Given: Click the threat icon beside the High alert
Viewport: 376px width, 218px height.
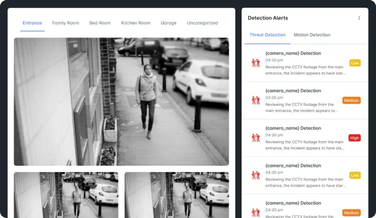Looking at the screenshot, I should point(256,138).
